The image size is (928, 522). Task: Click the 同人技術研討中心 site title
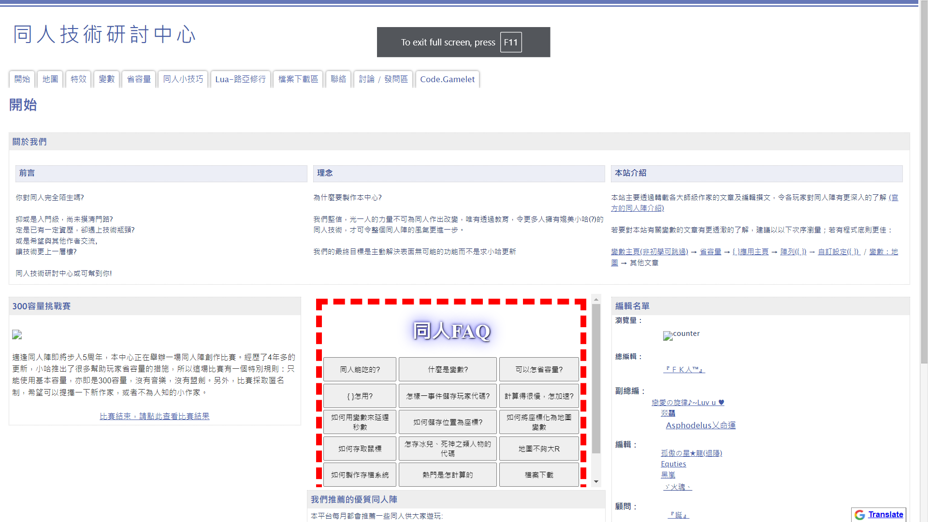tap(104, 35)
